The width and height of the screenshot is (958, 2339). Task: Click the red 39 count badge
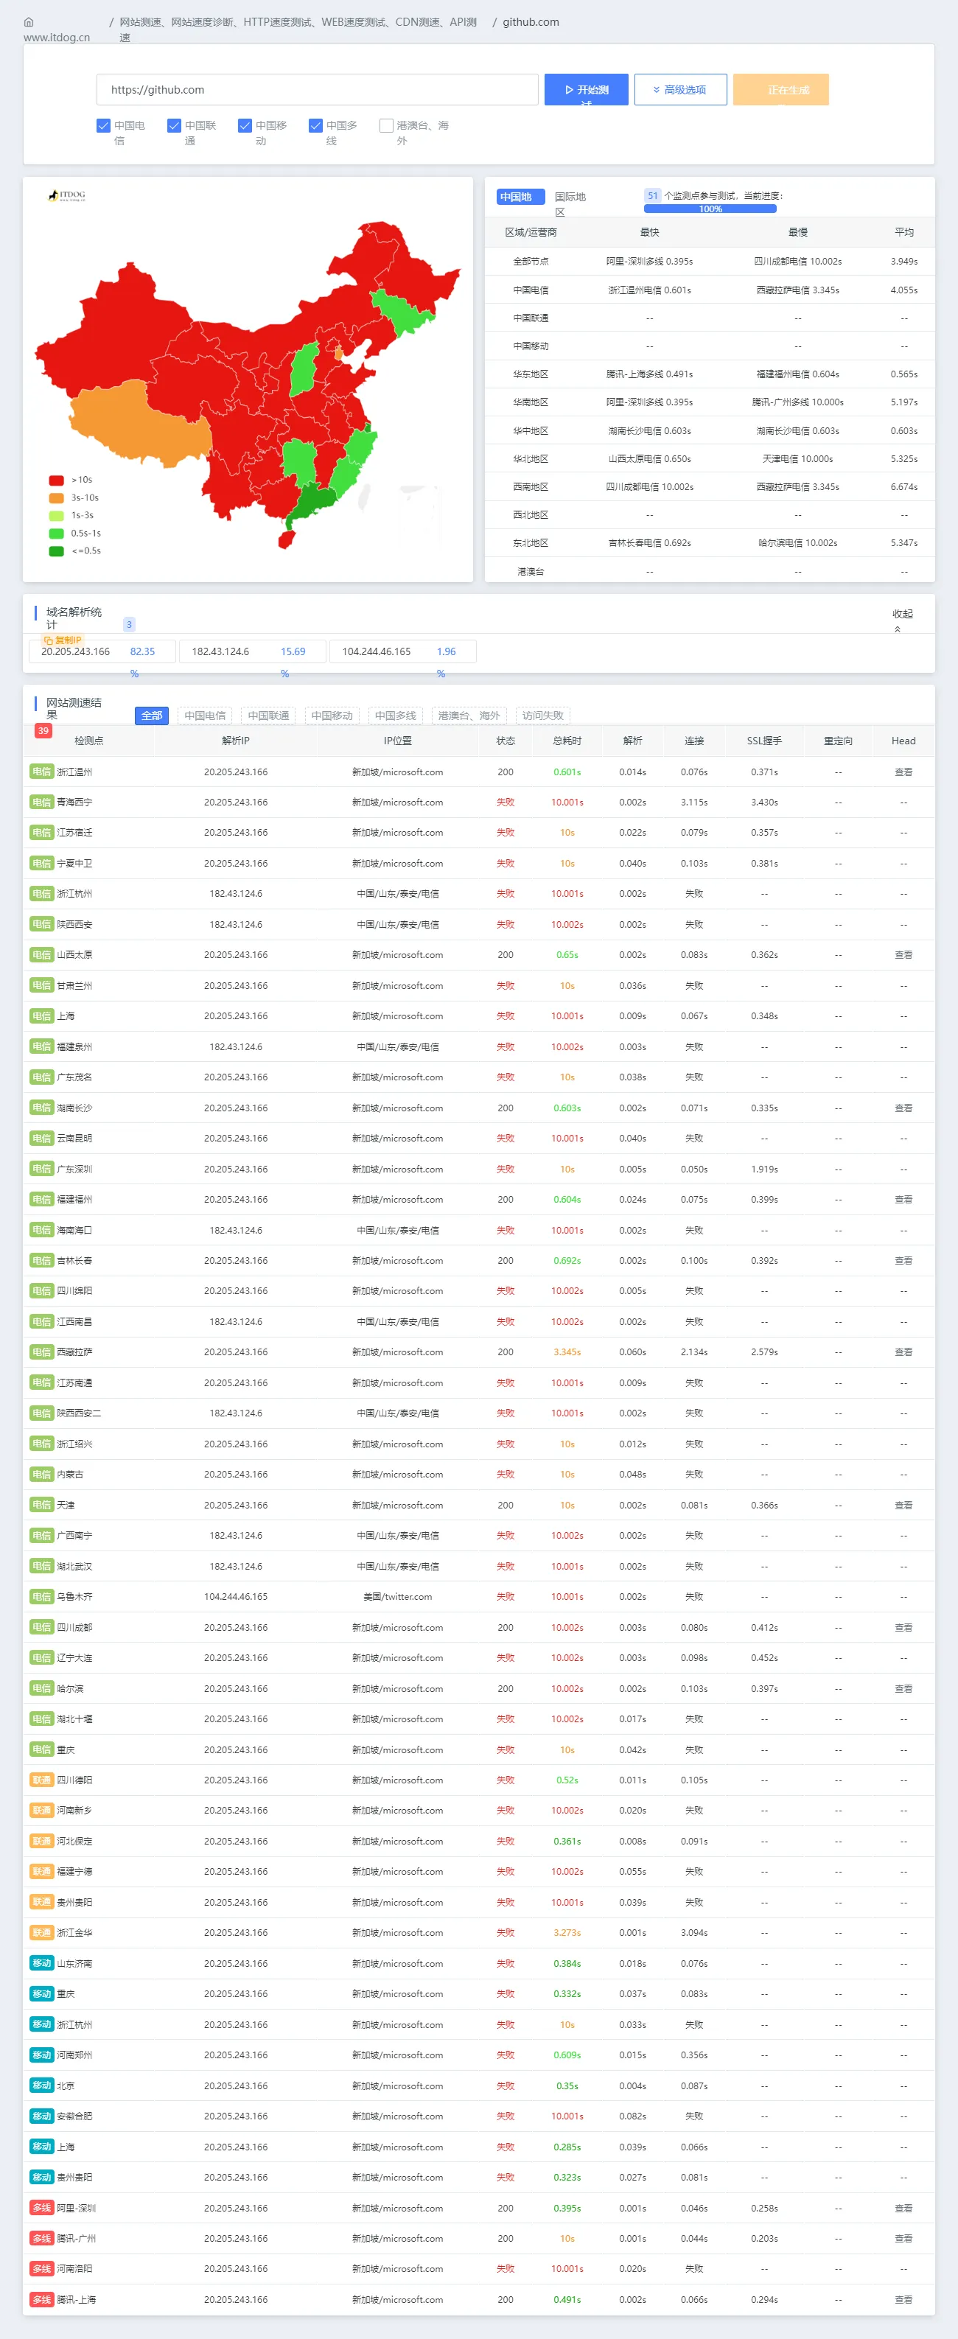pos(43,731)
